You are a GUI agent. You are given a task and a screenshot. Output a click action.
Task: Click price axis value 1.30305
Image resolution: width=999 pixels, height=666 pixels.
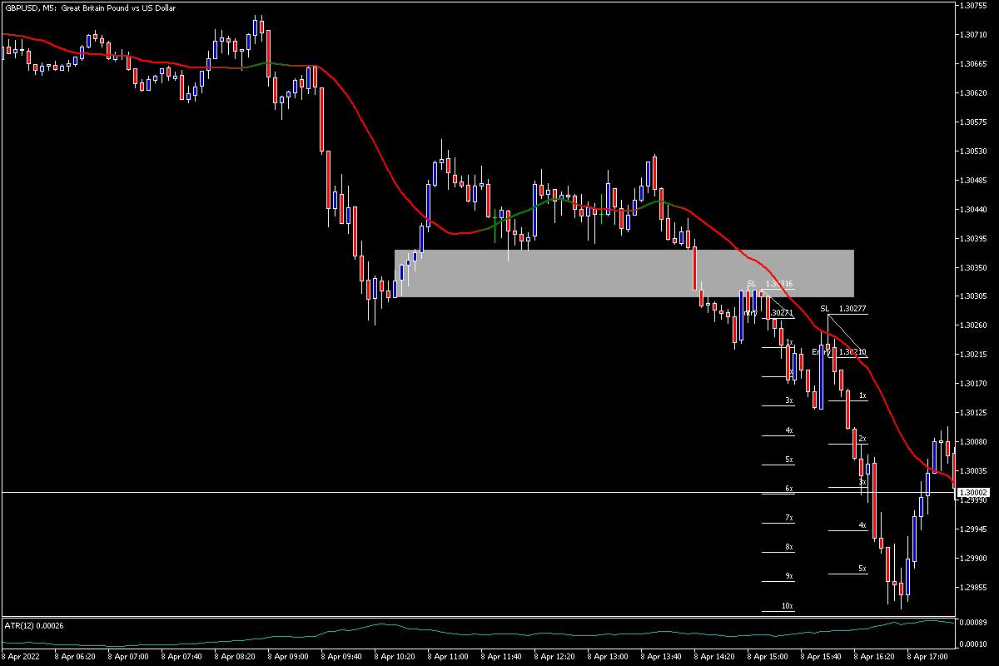[972, 296]
